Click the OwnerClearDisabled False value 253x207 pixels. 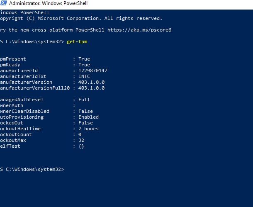click(85, 111)
